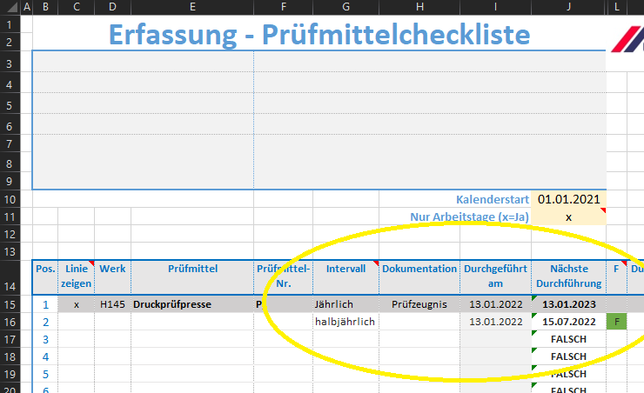This screenshot has width=644, height=393.
Task: Select row 3 header
Action: click(10, 63)
